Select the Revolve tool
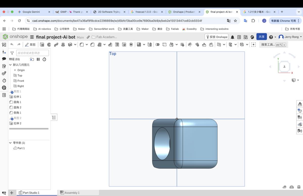 pos(49,45)
